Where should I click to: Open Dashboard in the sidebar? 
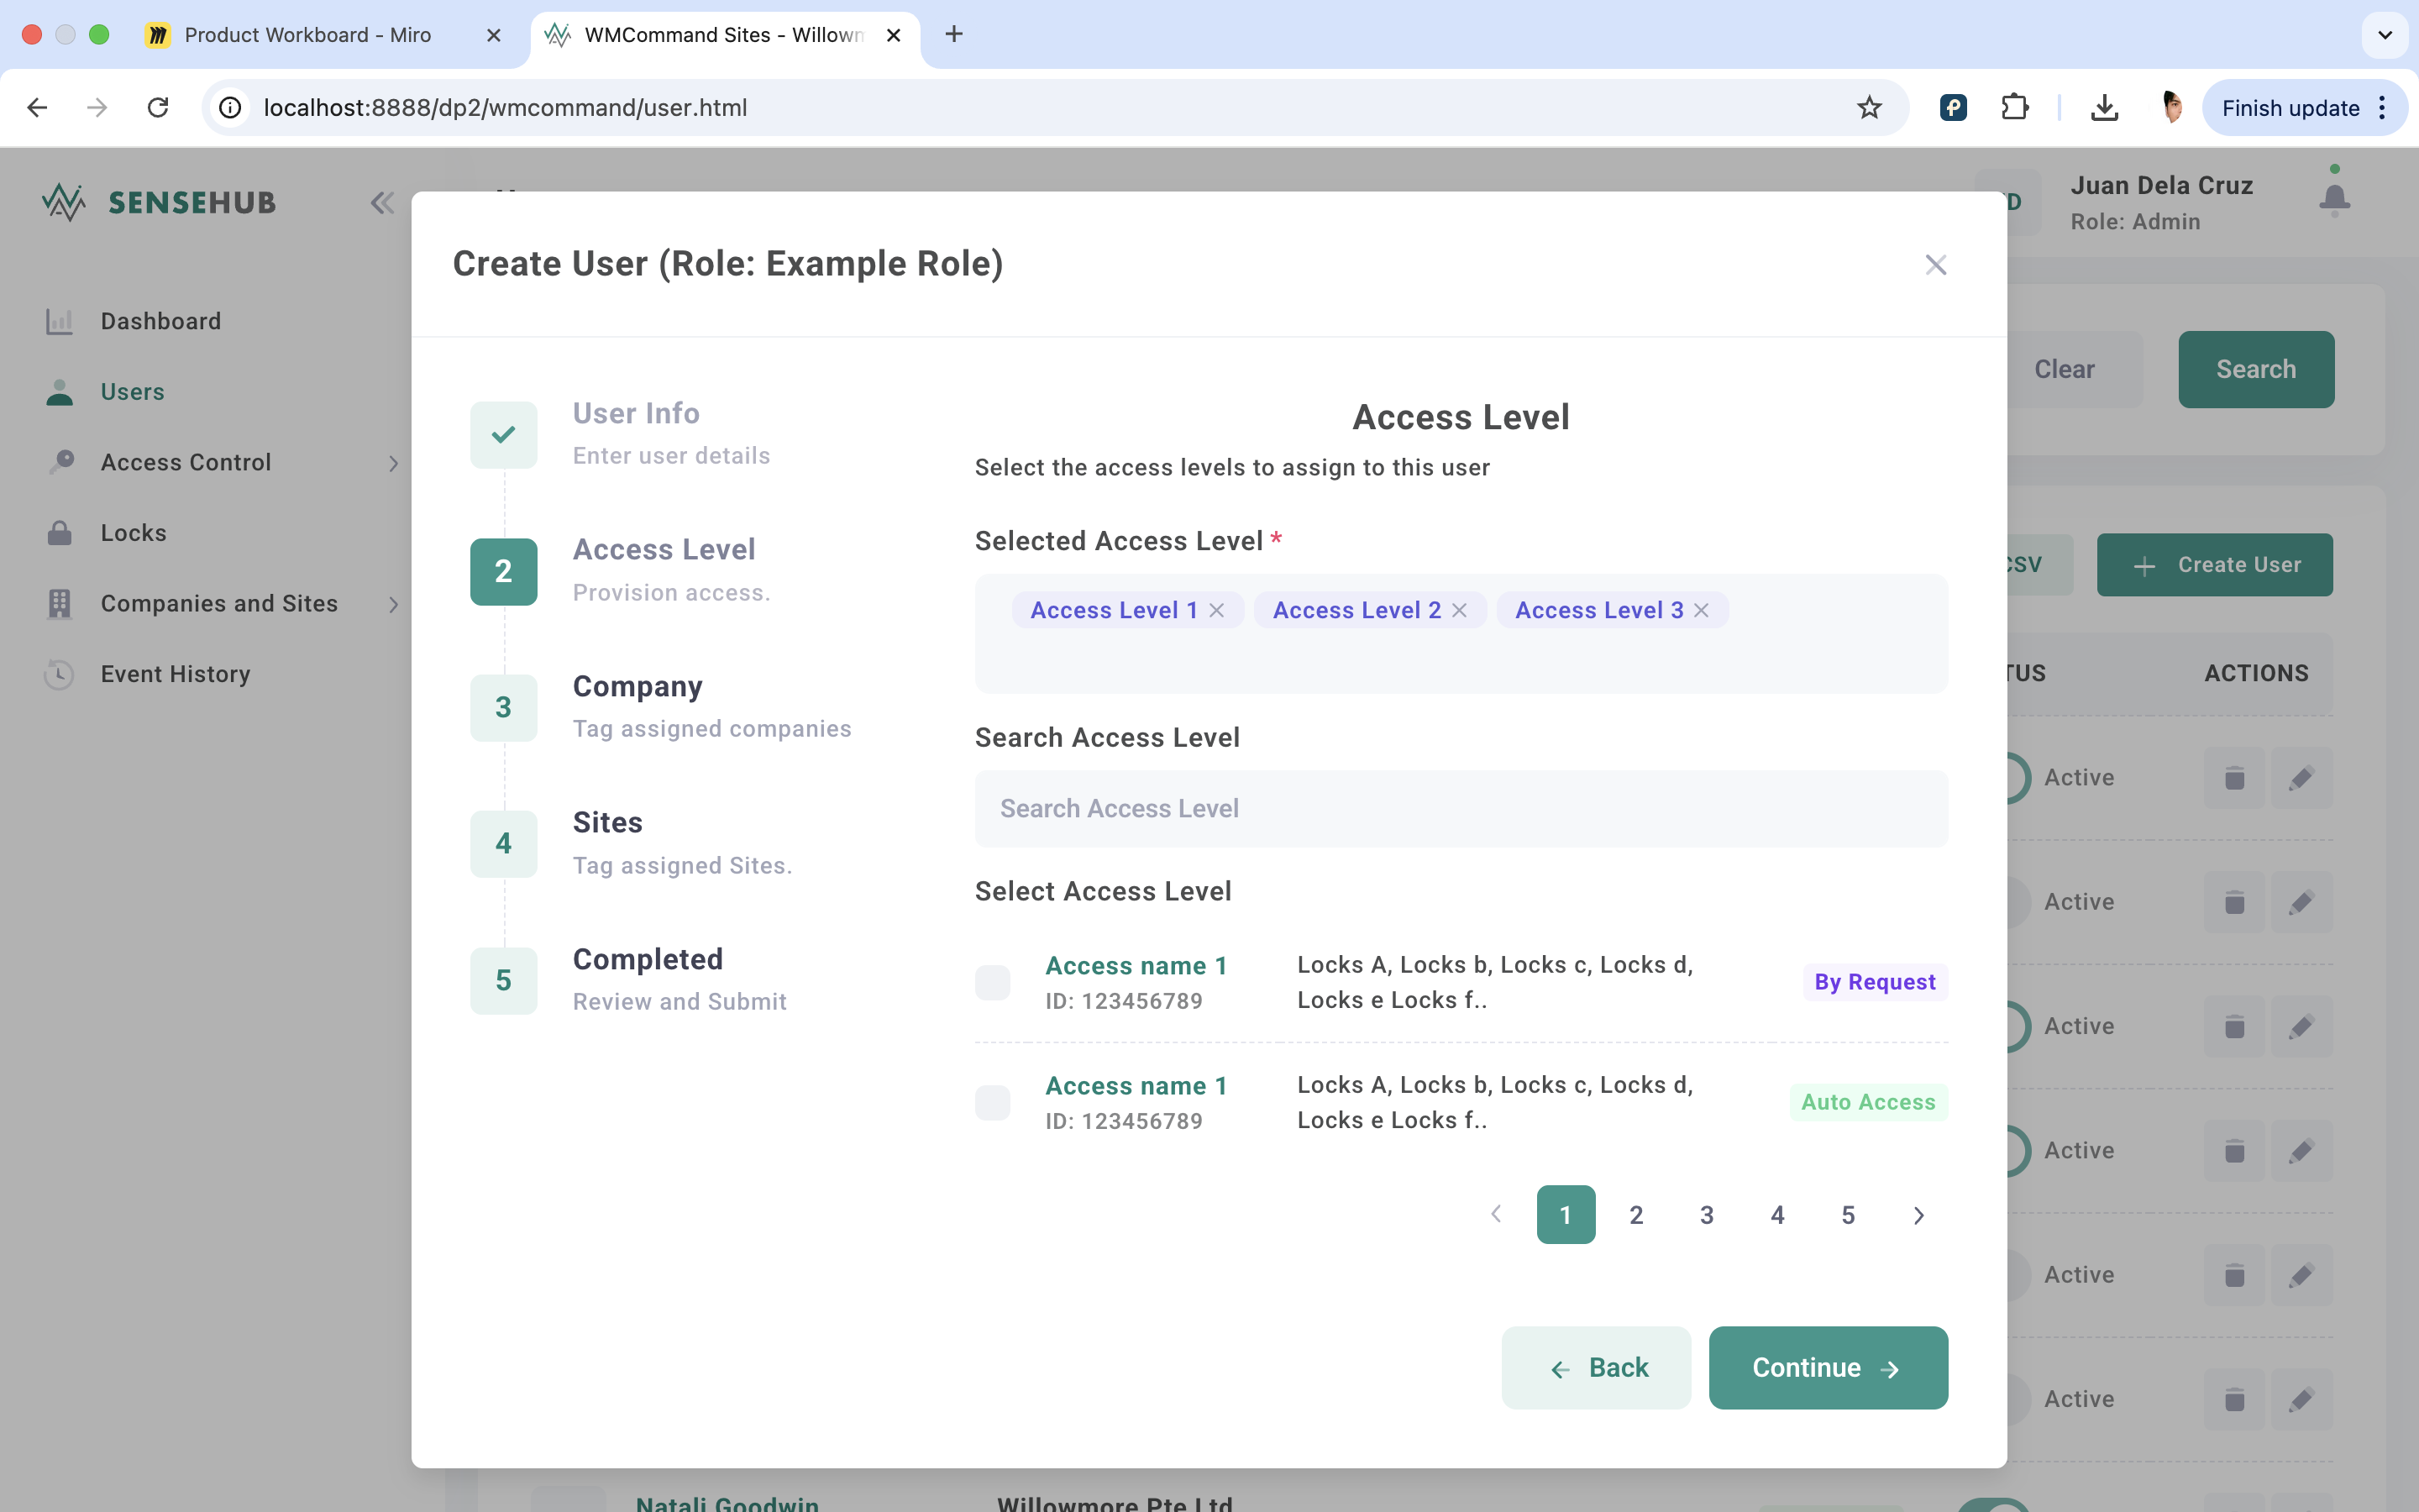pos(160,321)
